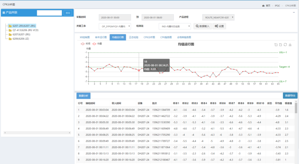Click the folder icon of 6207(6207-2RS)
Screen dimensions: 299x164
pyautogui.click(x=10, y=35)
